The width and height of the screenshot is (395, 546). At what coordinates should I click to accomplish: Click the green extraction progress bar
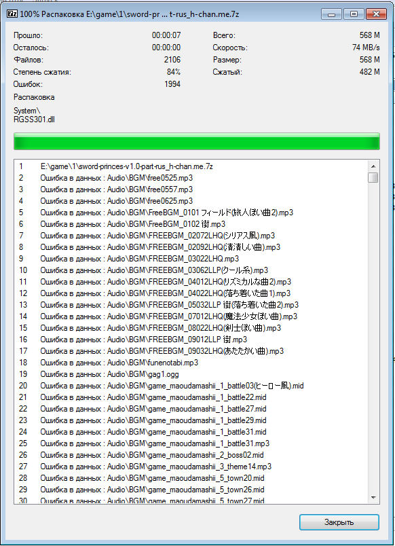[197, 141]
